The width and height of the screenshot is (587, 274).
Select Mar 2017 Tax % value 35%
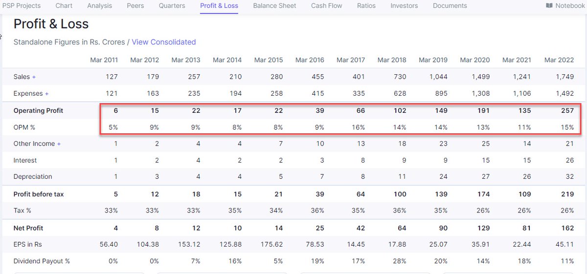tap(358, 211)
